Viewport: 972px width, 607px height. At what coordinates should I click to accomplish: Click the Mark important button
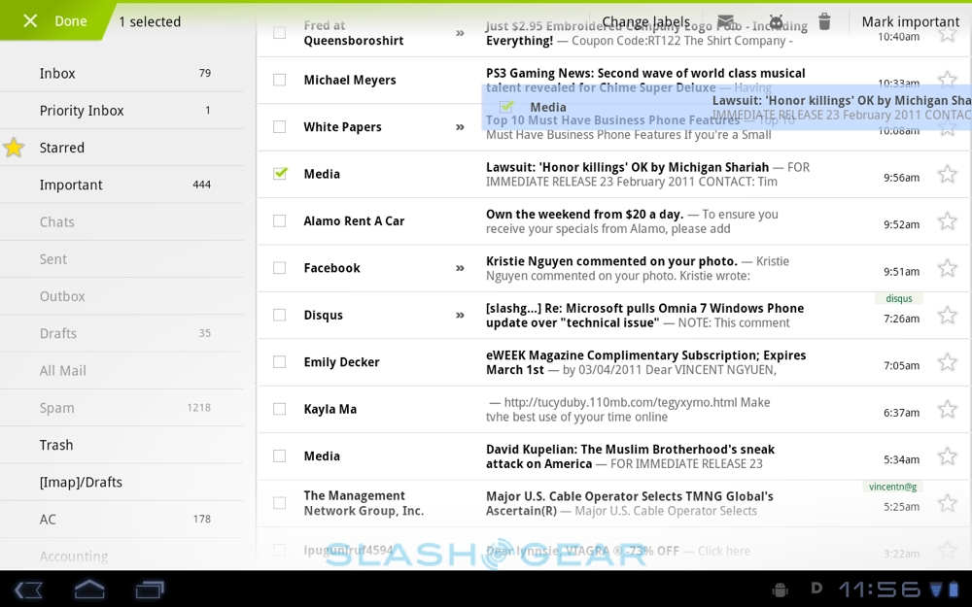910,21
